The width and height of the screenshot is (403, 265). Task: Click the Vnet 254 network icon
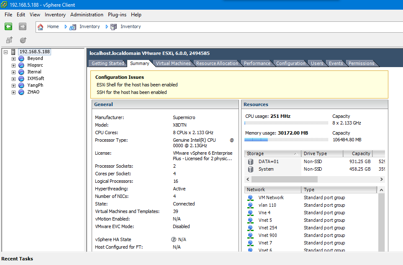250,228
